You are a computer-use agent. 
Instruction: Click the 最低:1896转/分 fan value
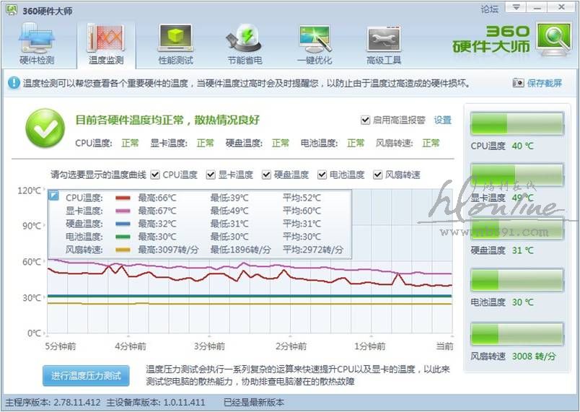click(240, 250)
